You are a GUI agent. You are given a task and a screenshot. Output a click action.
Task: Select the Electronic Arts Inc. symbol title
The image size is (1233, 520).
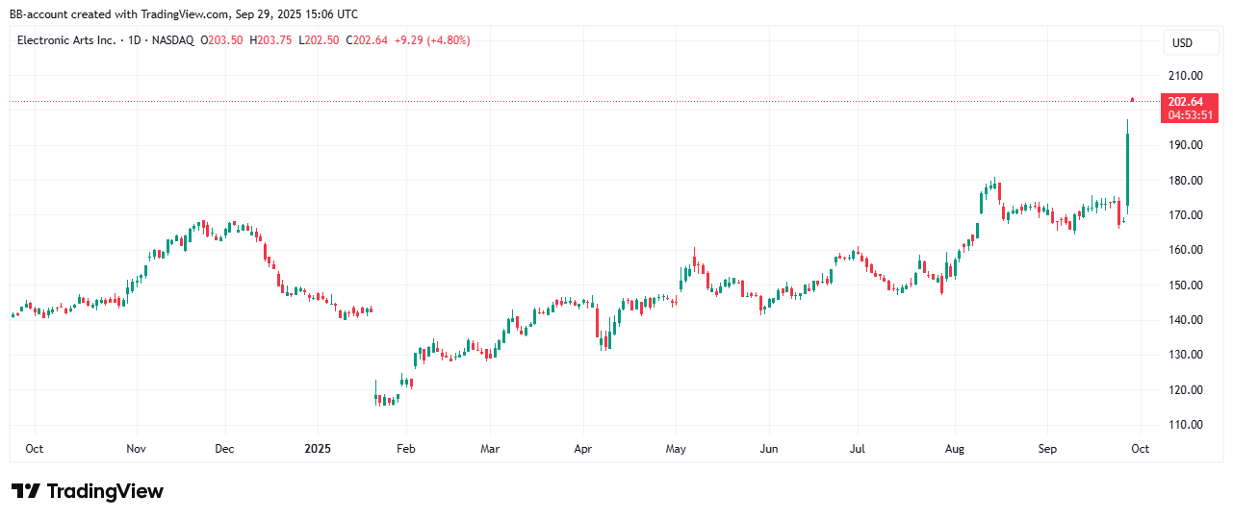67,40
